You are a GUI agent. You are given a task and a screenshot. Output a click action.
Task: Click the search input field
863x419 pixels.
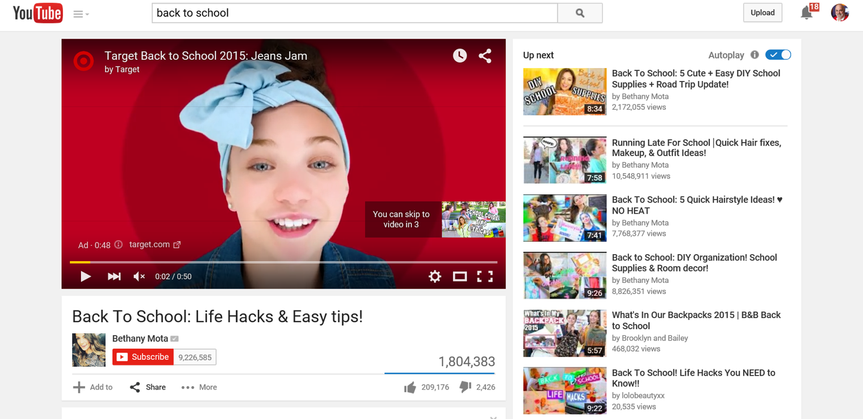tap(354, 13)
